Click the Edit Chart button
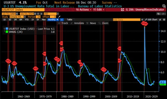The width and height of the screenshot is (167, 99). [x=151, y=20]
